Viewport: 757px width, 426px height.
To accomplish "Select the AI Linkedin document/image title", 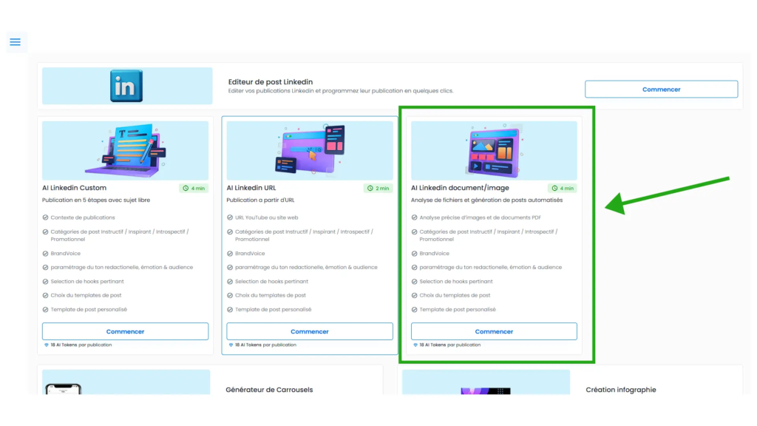I will click(x=460, y=188).
